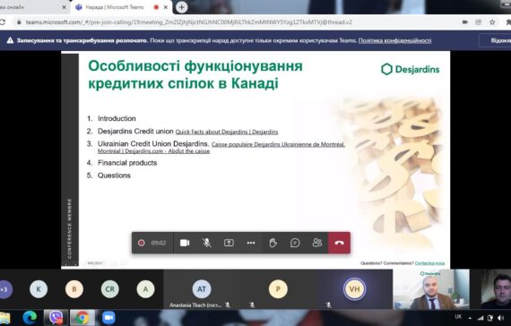This screenshot has width=511, height=326.
Task: Open Viber from the taskbar
Action: (x=56, y=318)
